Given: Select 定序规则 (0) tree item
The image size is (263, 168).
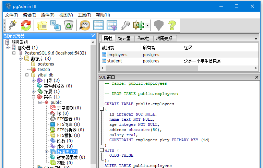Looking at the screenshot, I should click(x=69, y=108).
